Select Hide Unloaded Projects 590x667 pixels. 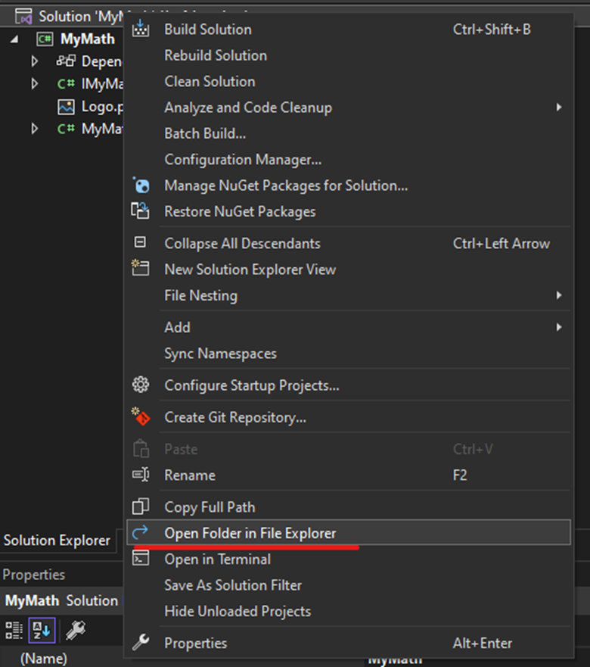349,611
